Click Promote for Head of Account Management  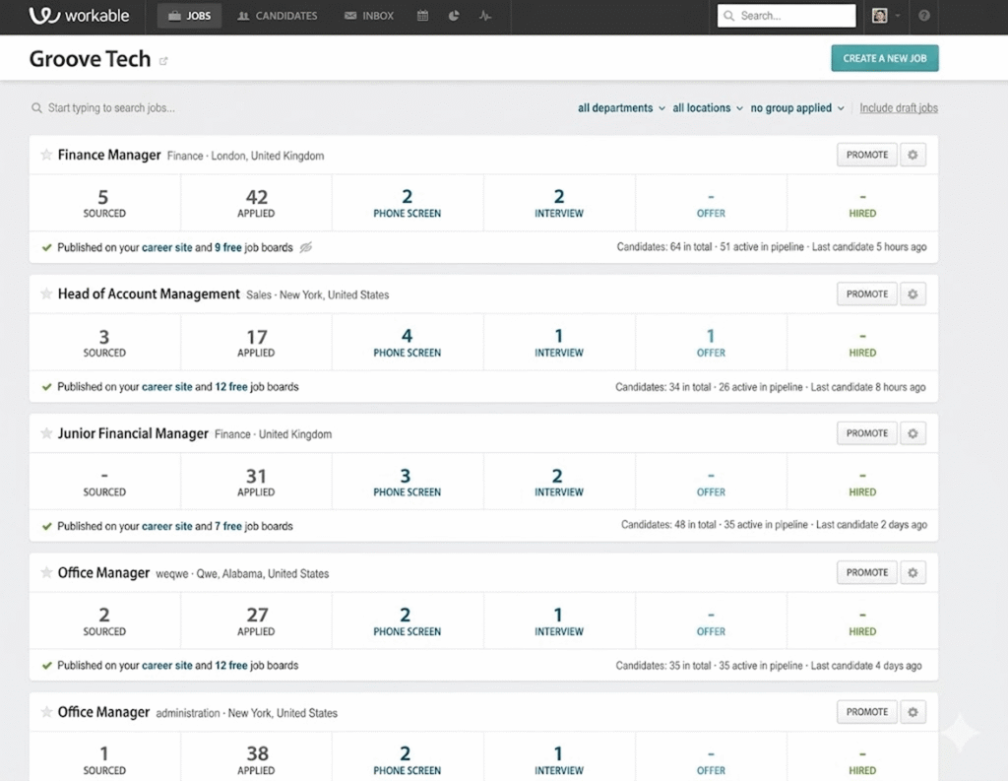pos(866,294)
